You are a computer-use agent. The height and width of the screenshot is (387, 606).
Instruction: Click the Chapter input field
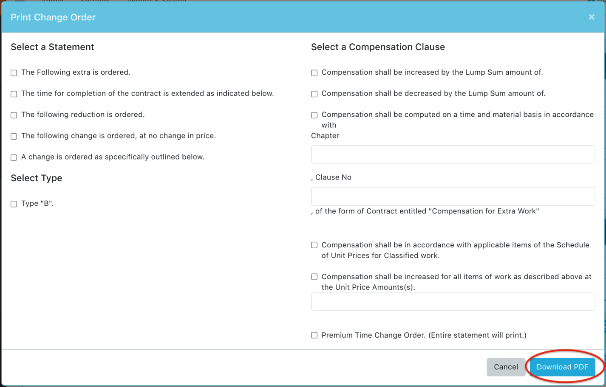[x=453, y=154]
